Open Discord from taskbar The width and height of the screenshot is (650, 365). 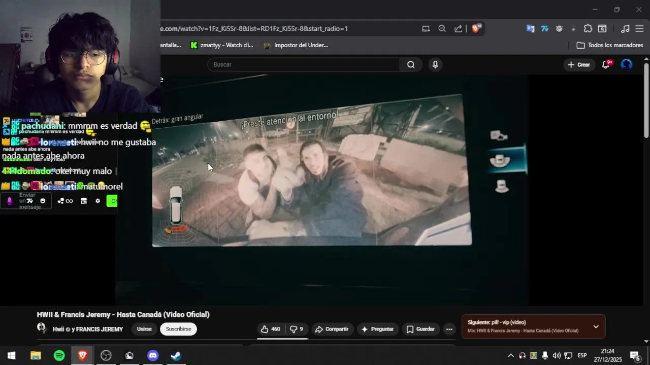click(152, 355)
